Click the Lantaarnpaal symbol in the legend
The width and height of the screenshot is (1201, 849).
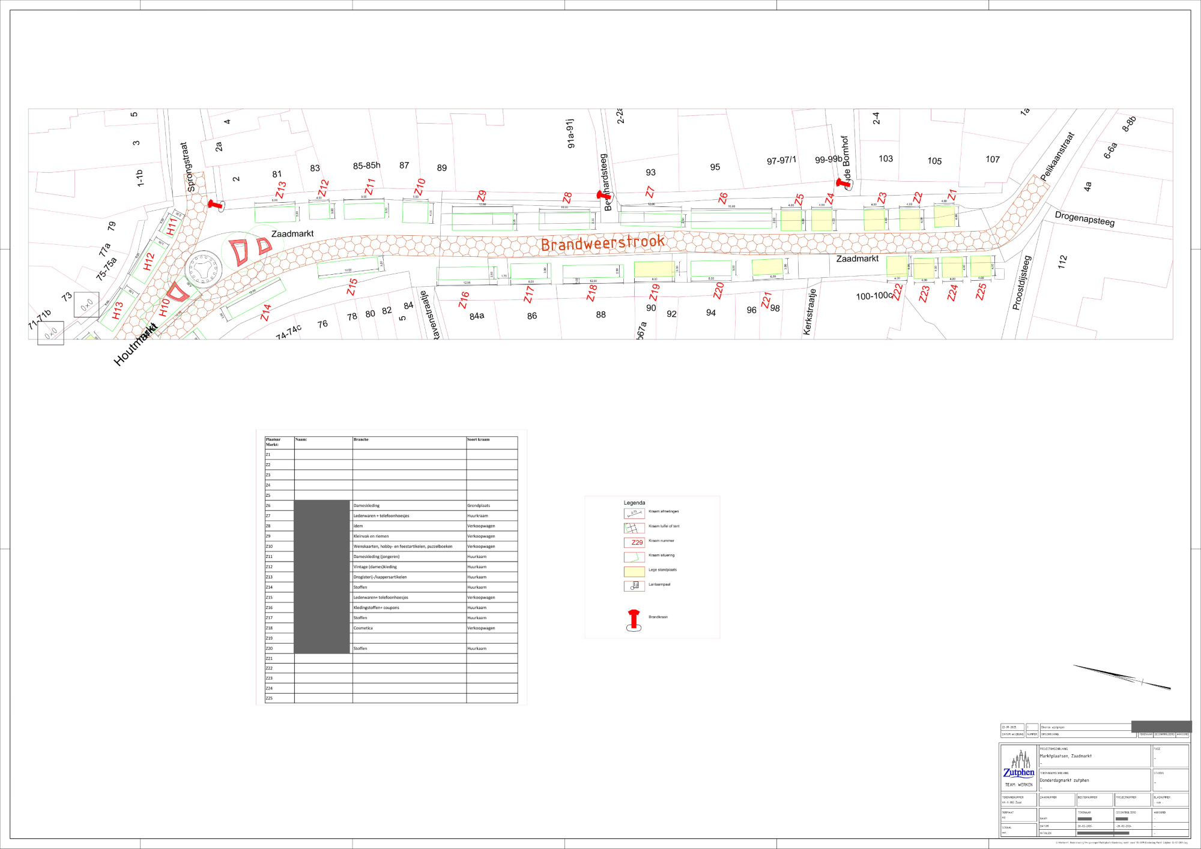click(x=634, y=586)
